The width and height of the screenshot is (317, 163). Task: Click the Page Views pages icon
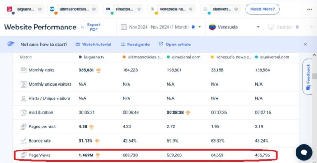click(x=24, y=155)
